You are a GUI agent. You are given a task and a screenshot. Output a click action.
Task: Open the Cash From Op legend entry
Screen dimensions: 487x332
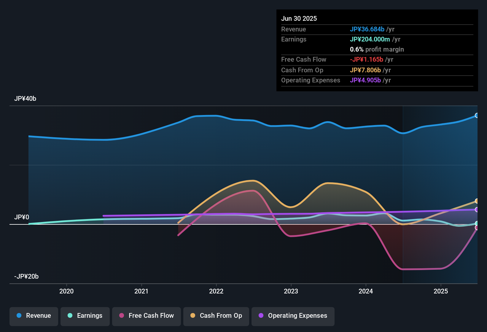[216, 316]
